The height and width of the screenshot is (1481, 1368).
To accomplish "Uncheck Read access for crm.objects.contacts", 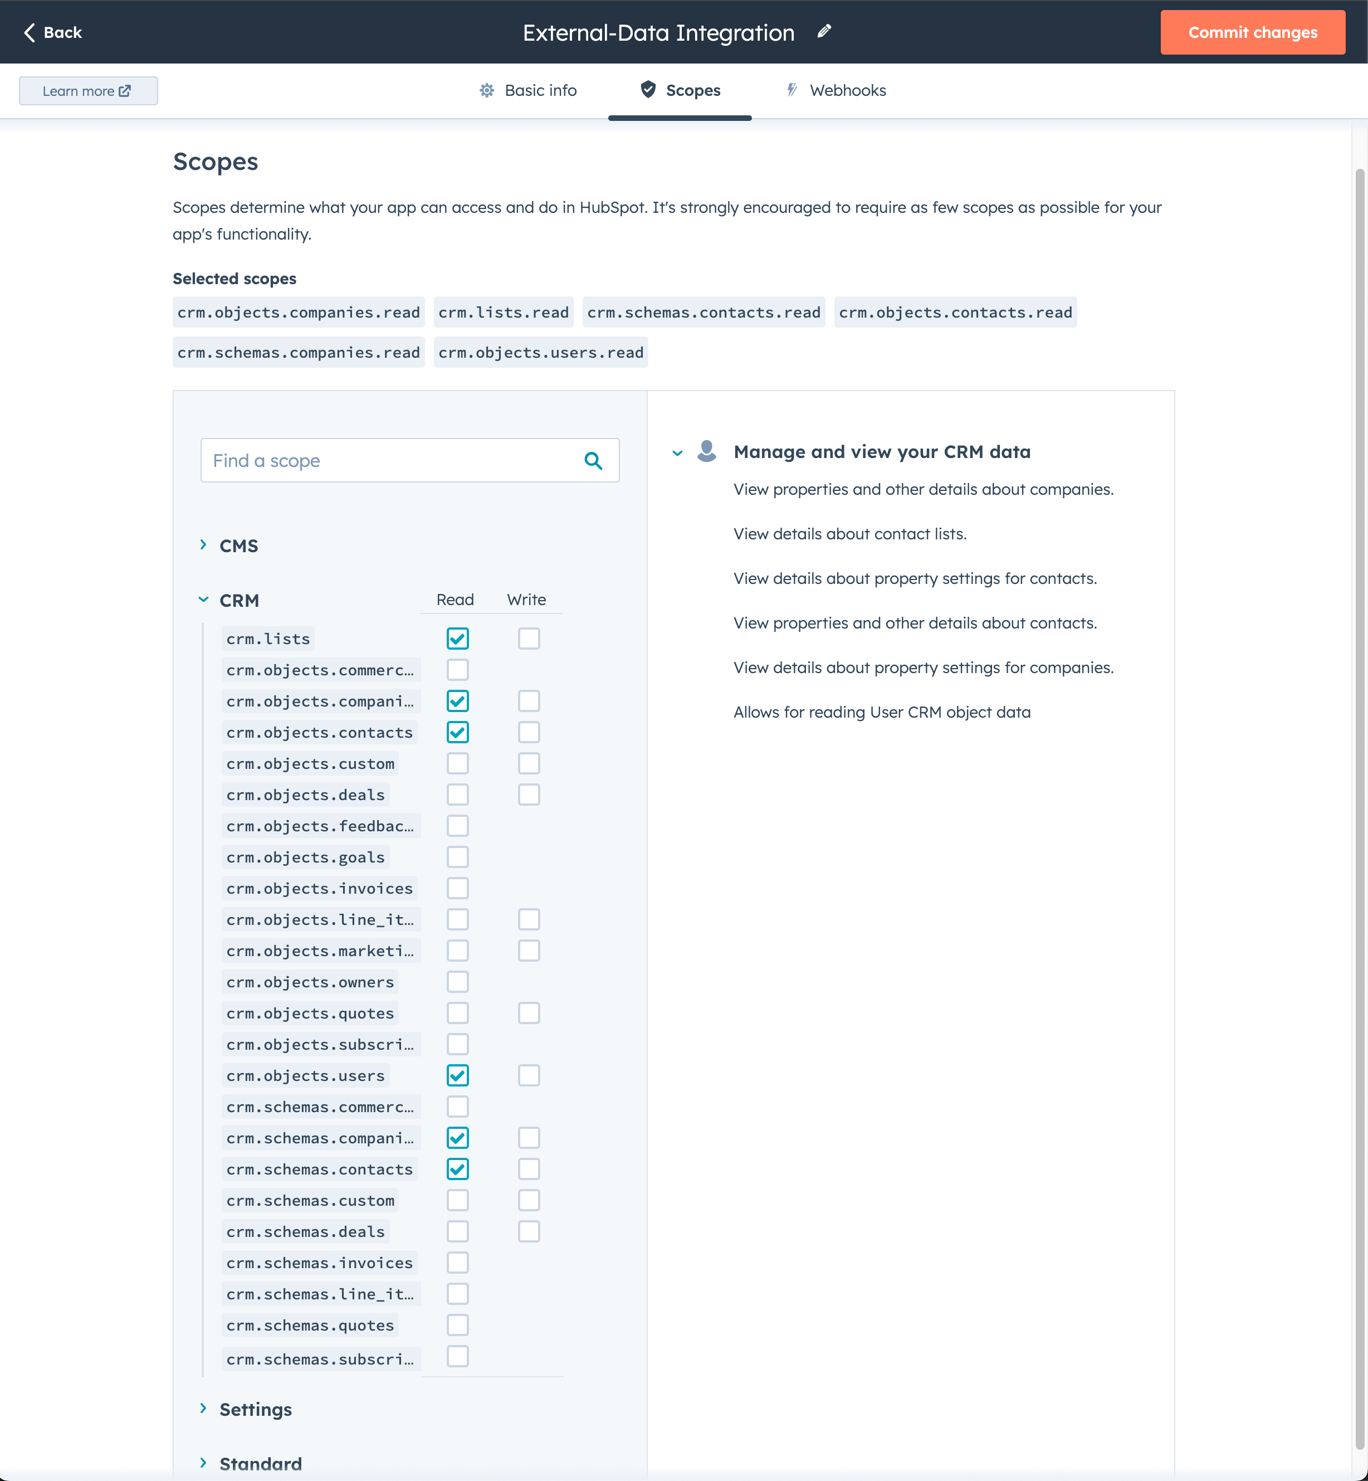I will tap(457, 732).
